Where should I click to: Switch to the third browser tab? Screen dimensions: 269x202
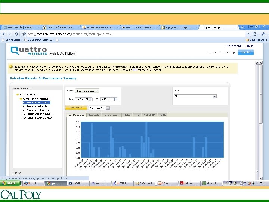(100, 27)
